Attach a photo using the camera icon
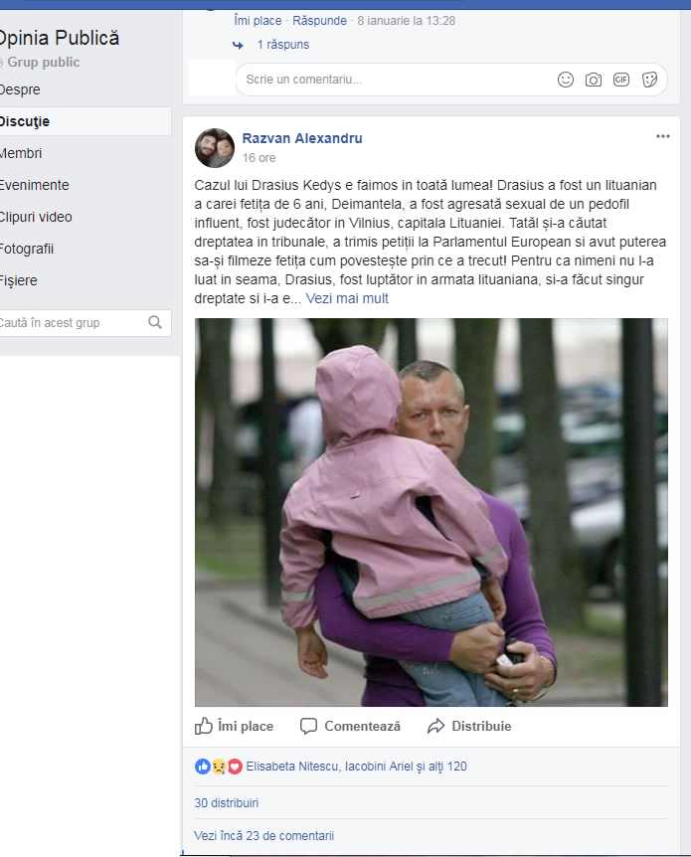The width and height of the screenshot is (691, 857). [594, 80]
